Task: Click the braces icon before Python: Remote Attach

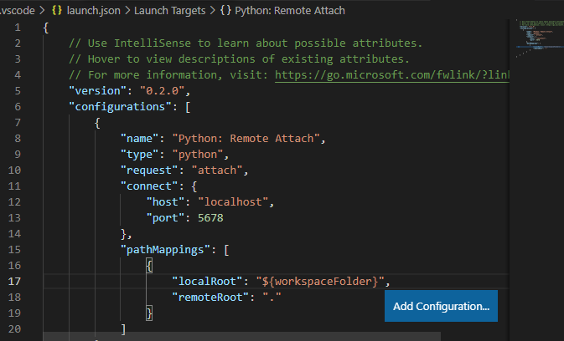Action: 225,10
